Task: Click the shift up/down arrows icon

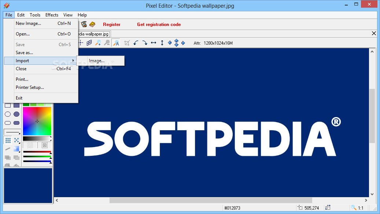Action: point(176,43)
